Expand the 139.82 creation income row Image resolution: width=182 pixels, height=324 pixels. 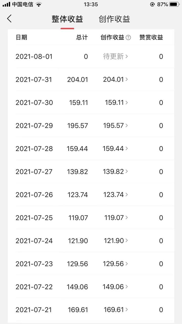(116, 172)
